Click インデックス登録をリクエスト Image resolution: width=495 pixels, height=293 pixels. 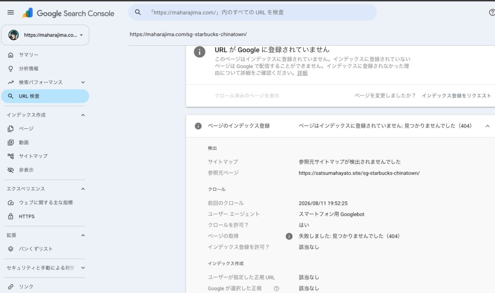coord(456,95)
